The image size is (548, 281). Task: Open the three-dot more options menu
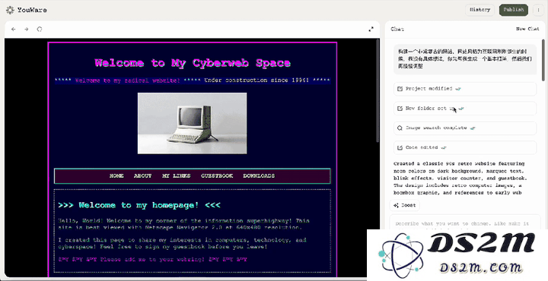click(538, 10)
